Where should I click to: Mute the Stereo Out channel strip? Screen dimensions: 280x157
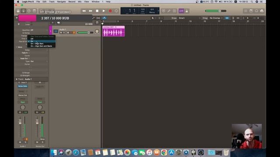pos(37,142)
